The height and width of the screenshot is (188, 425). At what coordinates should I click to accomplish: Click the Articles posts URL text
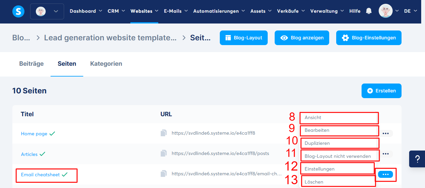220,153
